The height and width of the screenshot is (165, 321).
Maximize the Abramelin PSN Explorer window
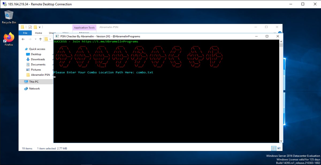click(266, 27)
